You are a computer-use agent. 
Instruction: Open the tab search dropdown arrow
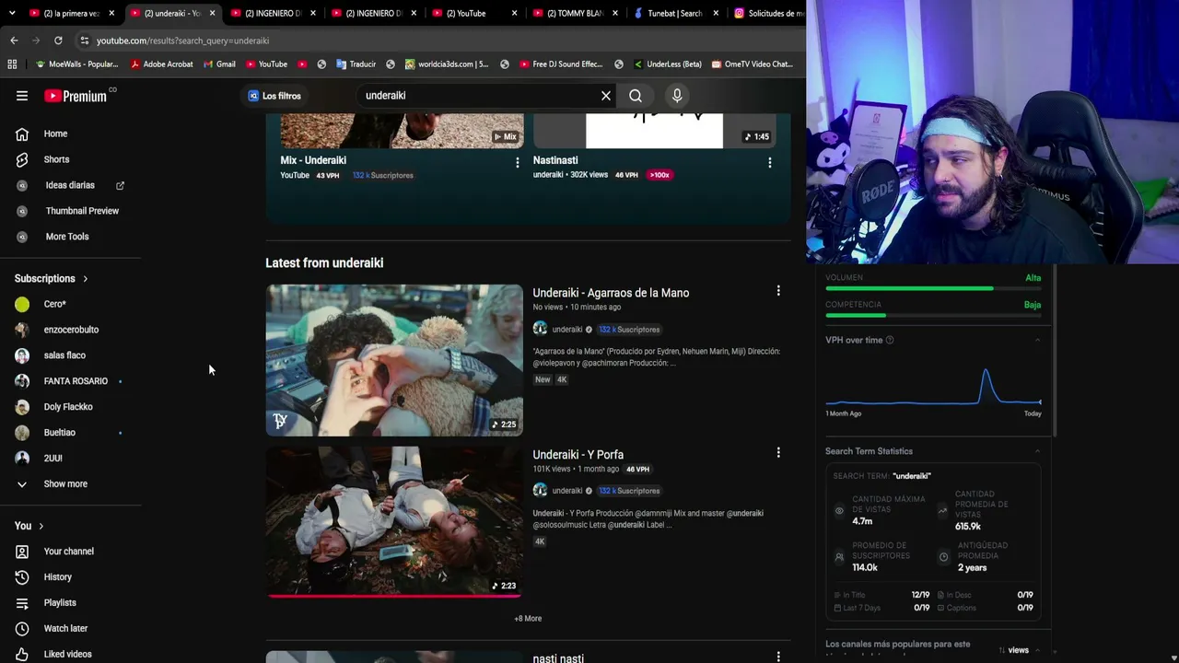pyautogui.click(x=12, y=13)
